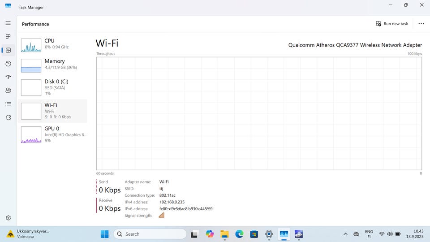Image resolution: width=430 pixels, height=242 pixels.
Task: Open Startup apps page icon
Action: (8, 77)
